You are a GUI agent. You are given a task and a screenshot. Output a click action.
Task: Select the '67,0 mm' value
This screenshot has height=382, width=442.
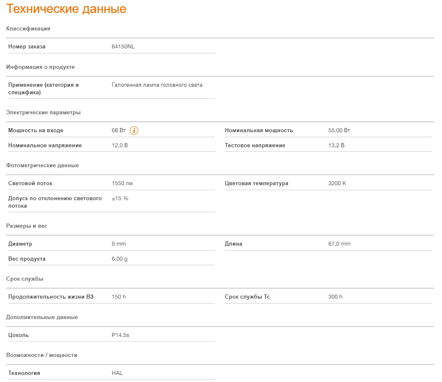click(339, 244)
